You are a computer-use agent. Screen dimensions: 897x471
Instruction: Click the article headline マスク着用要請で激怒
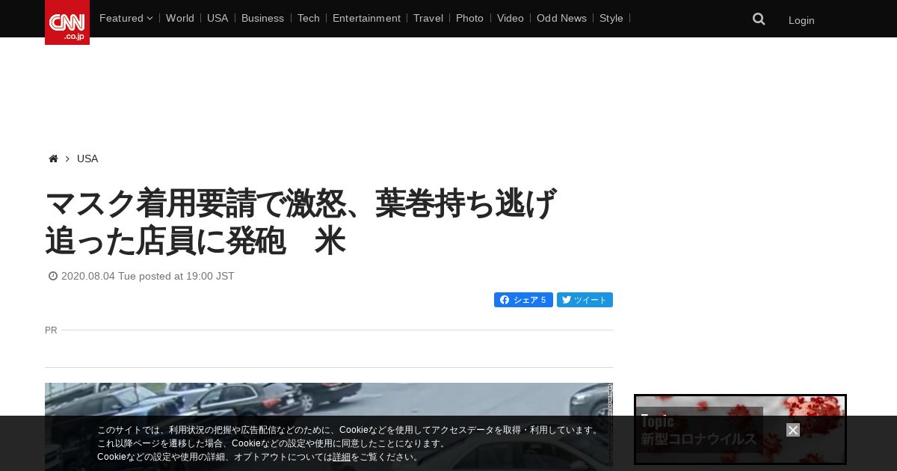pyautogui.click(x=300, y=222)
